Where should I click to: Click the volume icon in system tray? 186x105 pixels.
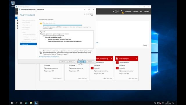160,103
